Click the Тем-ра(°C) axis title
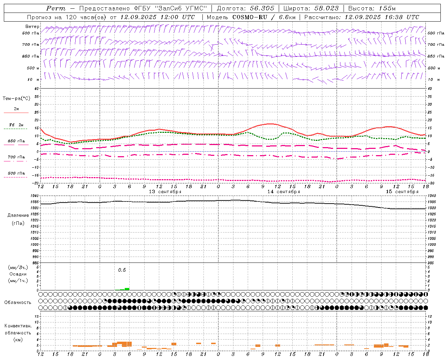The image size is (446, 357). click(x=16, y=99)
